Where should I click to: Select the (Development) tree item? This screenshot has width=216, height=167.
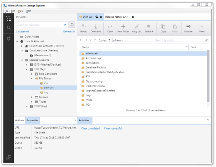pos(43,55)
